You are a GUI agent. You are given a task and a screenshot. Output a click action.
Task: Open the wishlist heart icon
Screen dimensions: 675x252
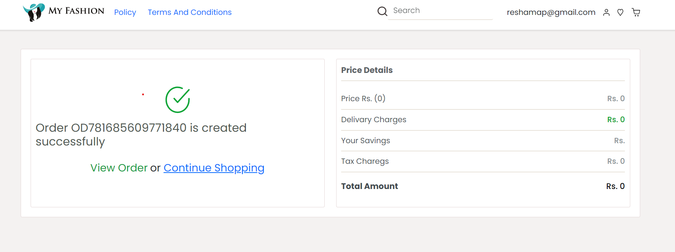tap(620, 13)
